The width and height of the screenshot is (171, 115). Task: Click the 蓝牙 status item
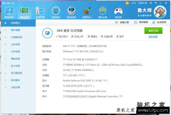[x=120, y=36]
